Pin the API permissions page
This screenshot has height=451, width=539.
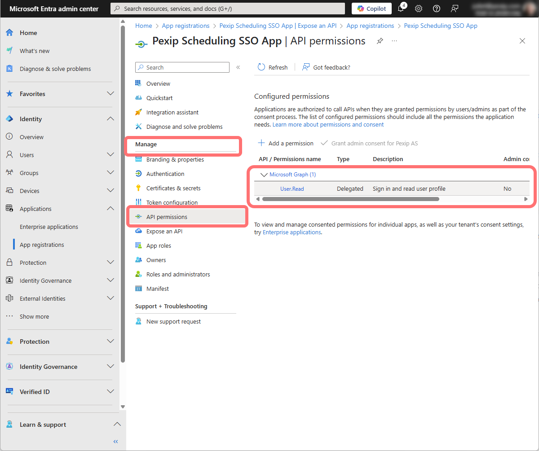[380, 41]
